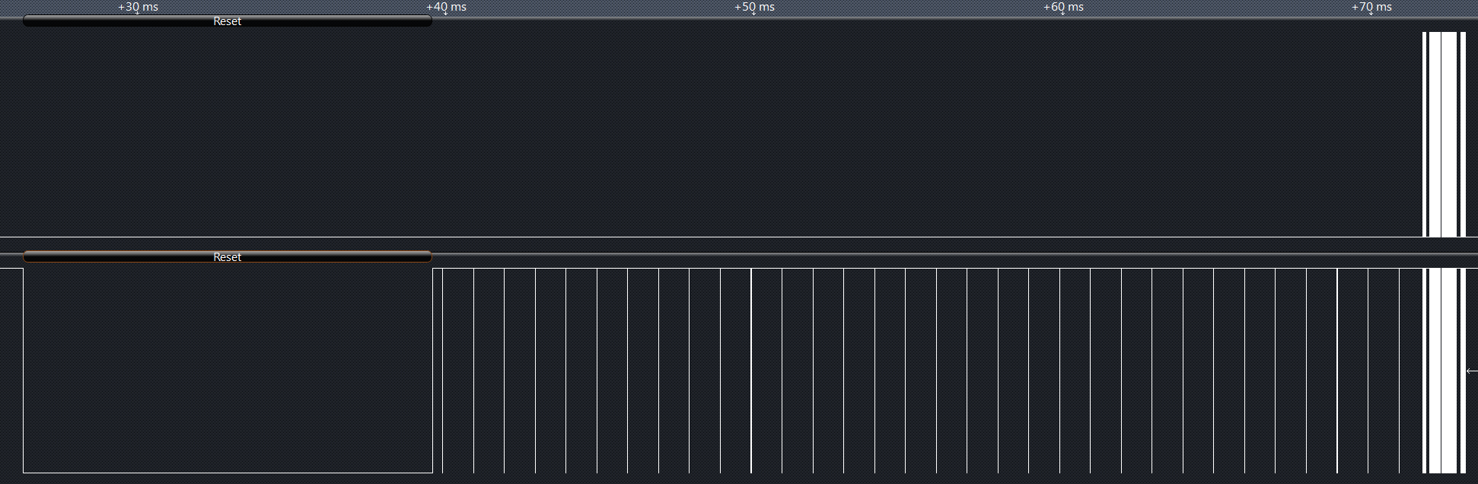The height and width of the screenshot is (484, 1478).
Task: Select the bottom channel data burst
Action: pyautogui.click(x=1444, y=371)
